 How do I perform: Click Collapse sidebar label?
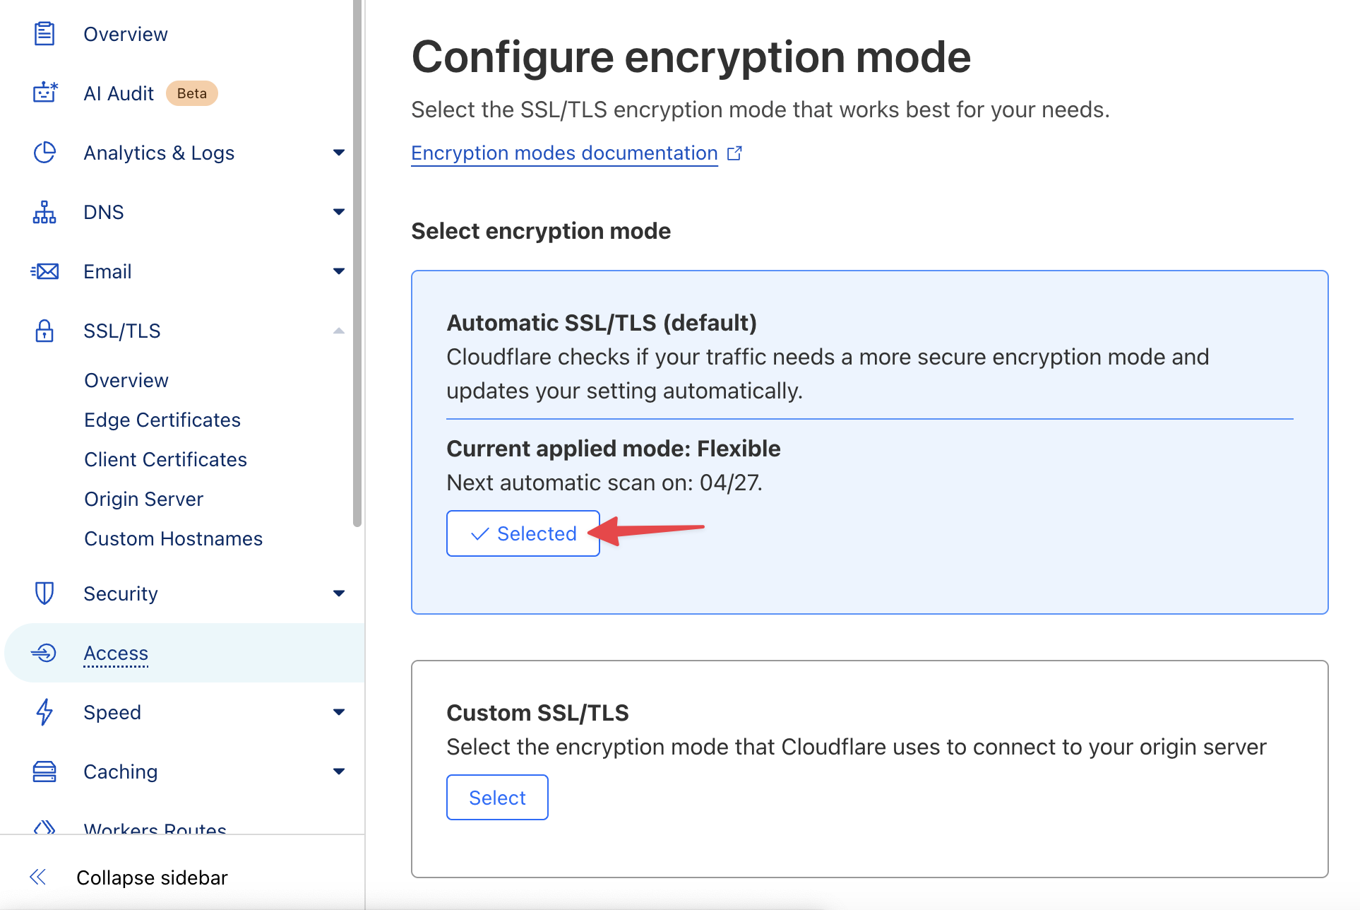pyautogui.click(x=152, y=877)
